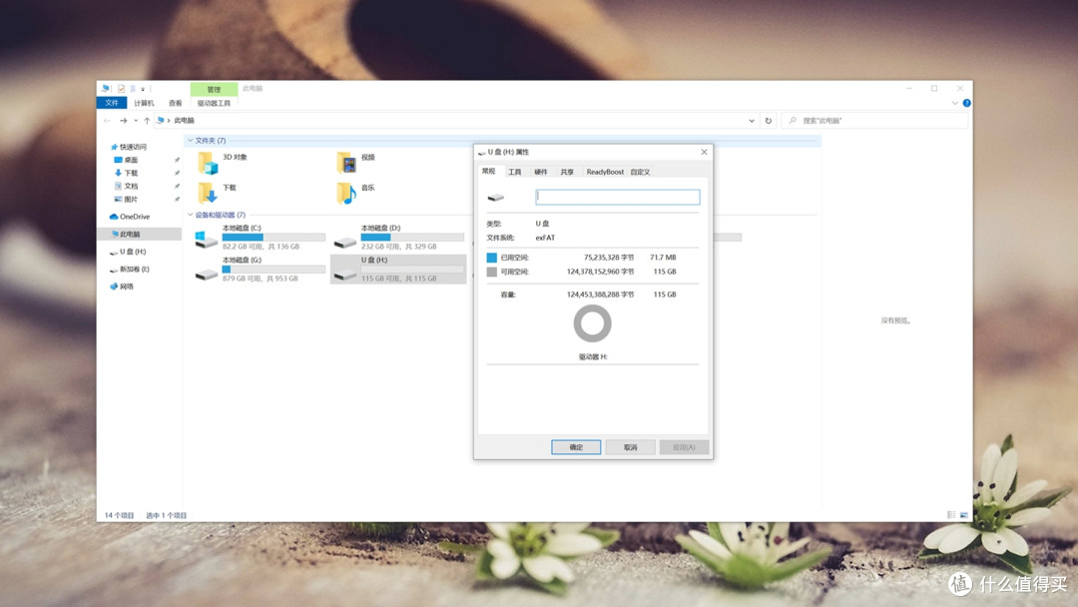The image size is (1078, 607).
Task: Collapse the 设备和驱动器 (7) group
Action: [191, 215]
